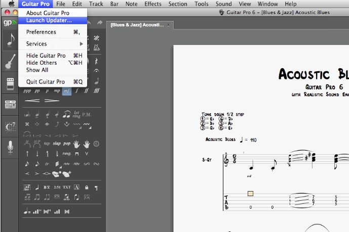Insert text with the TXT tool
Screen dimensions: 349x232
coord(67,187)
